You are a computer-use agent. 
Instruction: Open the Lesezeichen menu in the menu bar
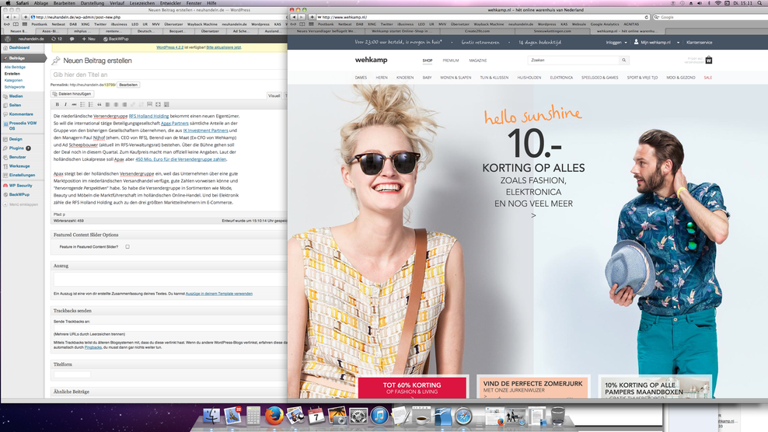click(142, 3)
